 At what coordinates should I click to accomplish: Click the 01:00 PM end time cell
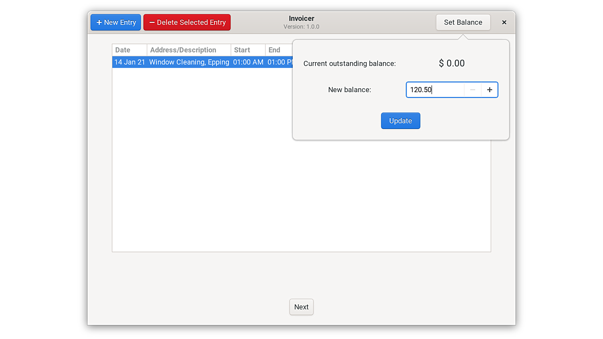[x=279, y=62]
